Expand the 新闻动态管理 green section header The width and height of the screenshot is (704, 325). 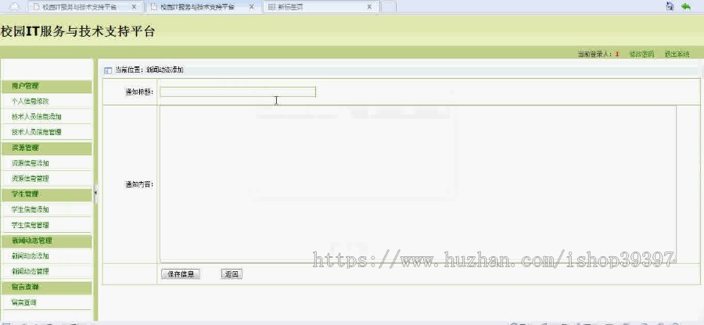coord(46,241)
